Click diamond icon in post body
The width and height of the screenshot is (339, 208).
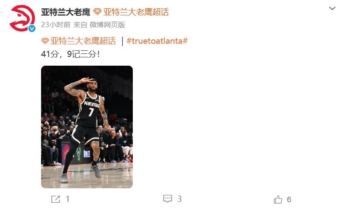click(x=45, y=41)
